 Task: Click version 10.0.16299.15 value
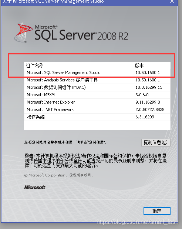coord(149,87)
